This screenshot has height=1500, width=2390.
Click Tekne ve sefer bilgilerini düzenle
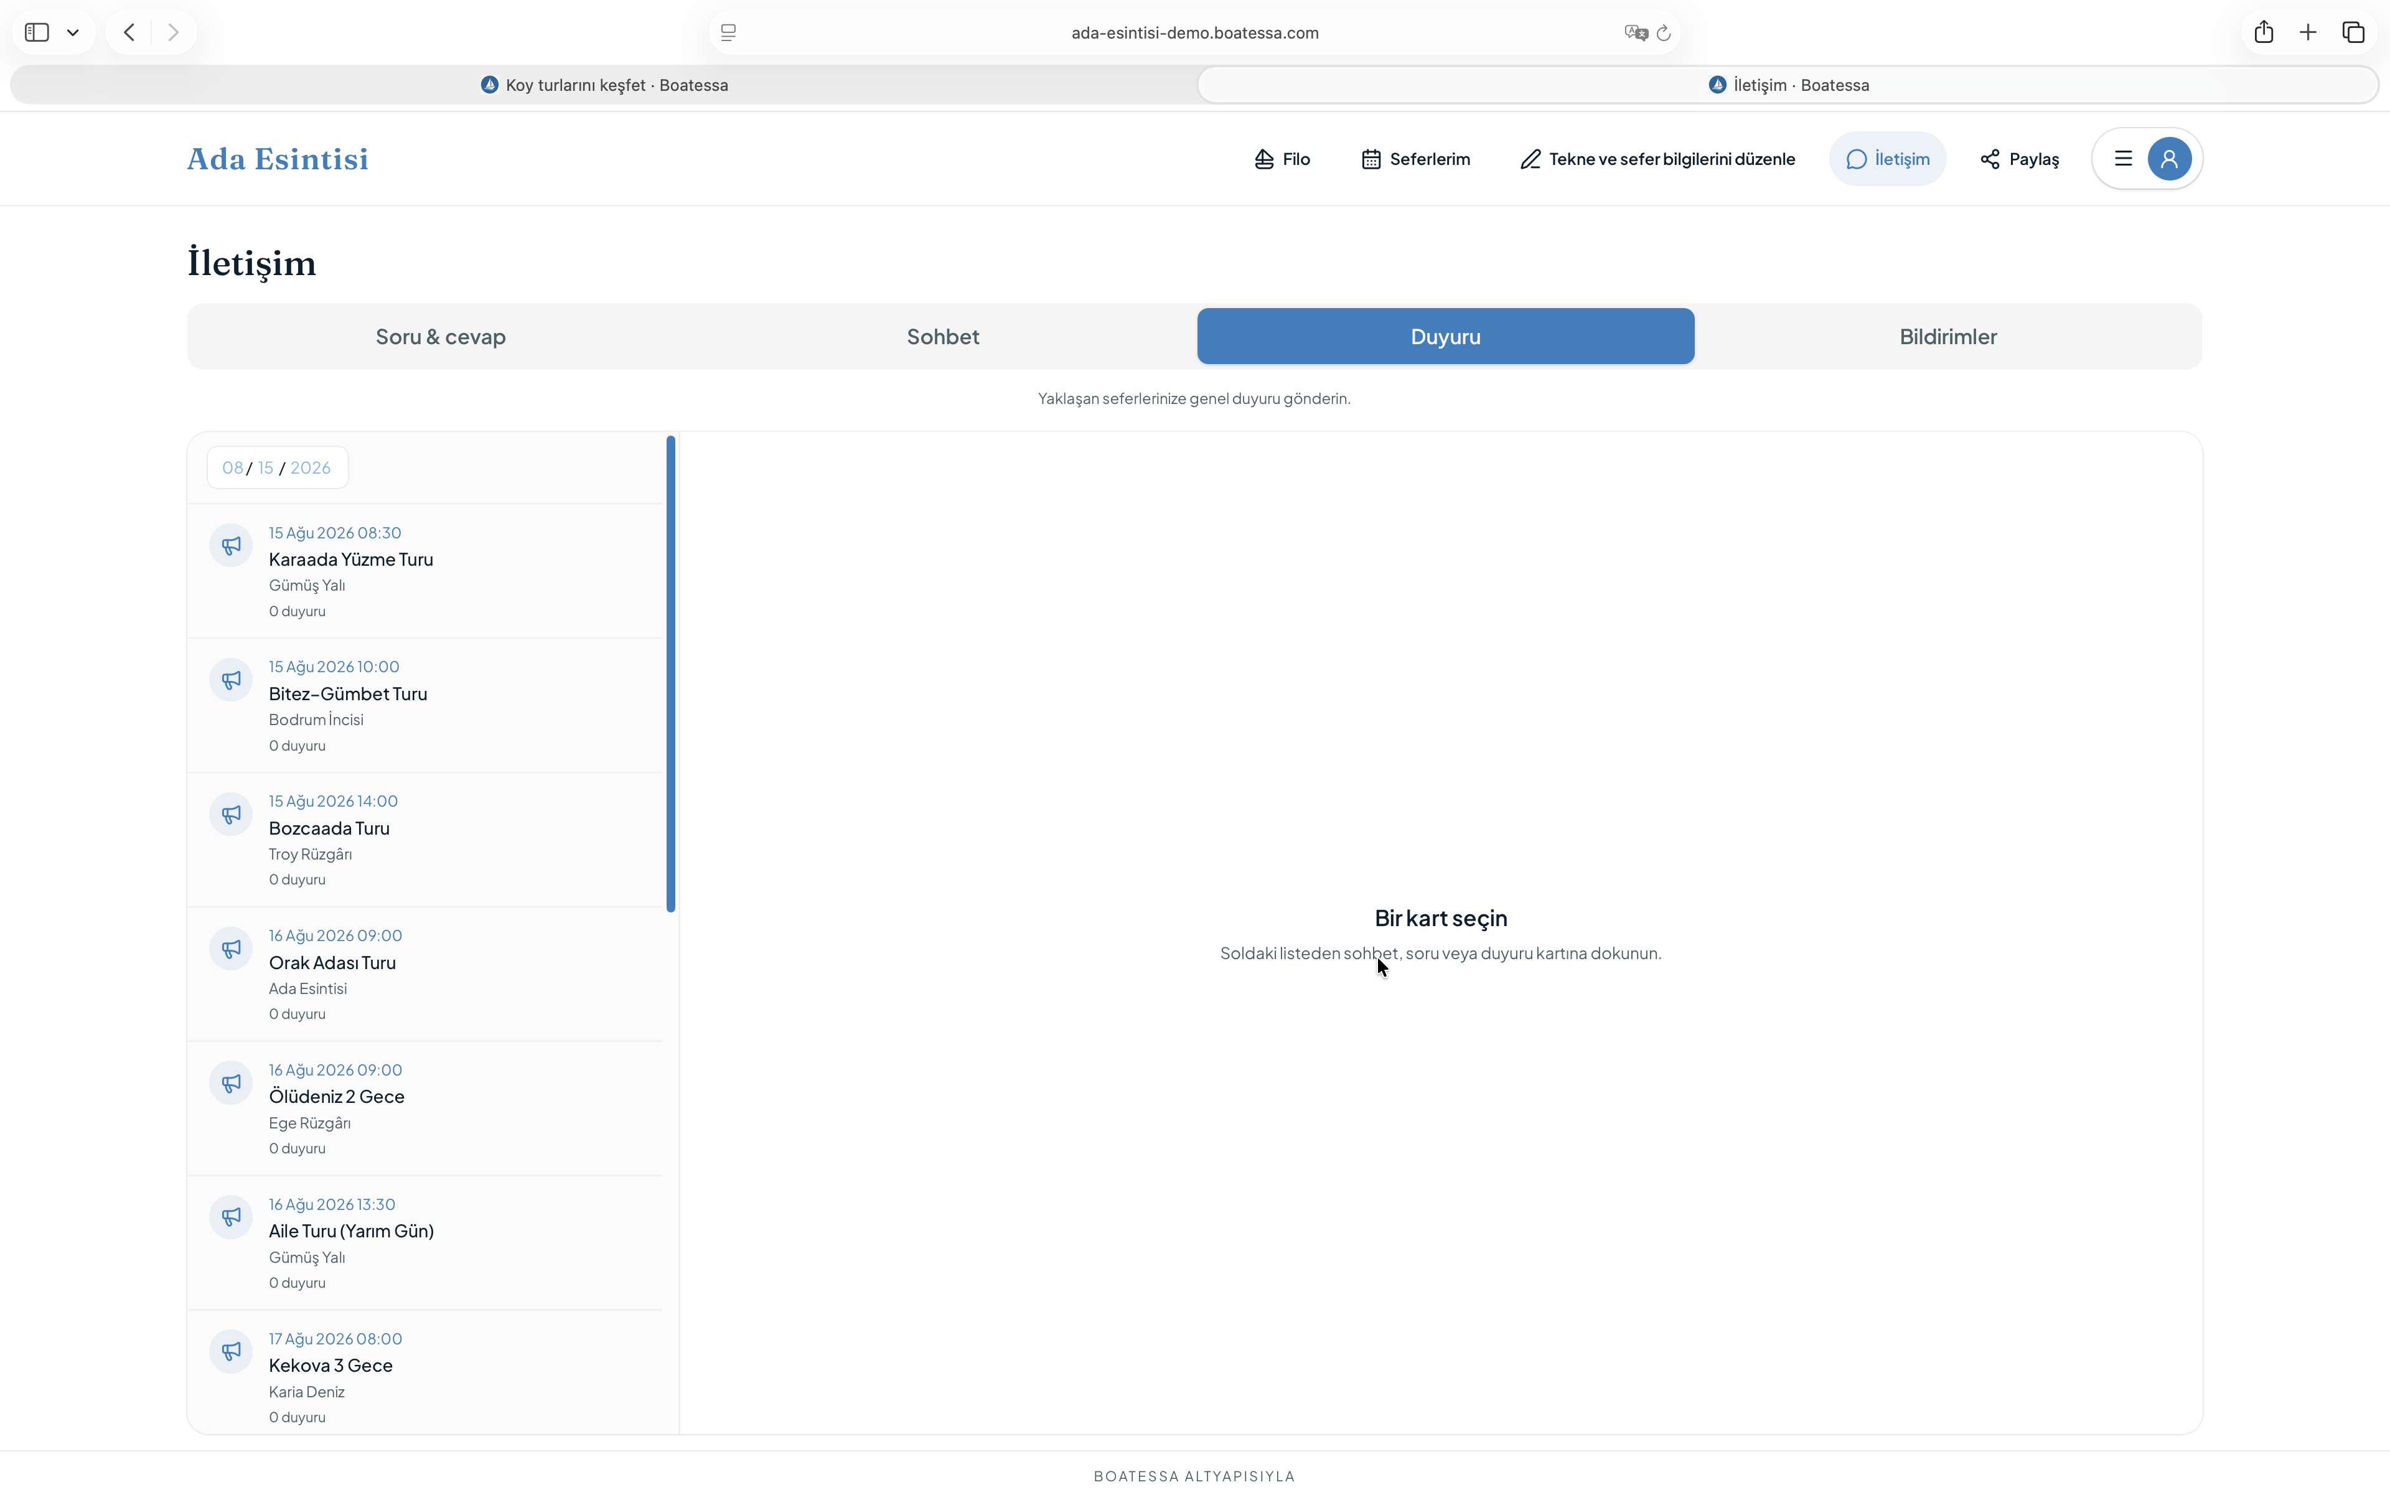click(1658, 159)
